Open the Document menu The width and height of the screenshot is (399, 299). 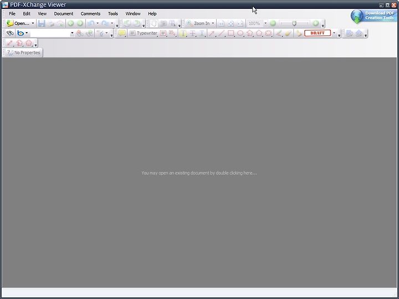point(63,14)
